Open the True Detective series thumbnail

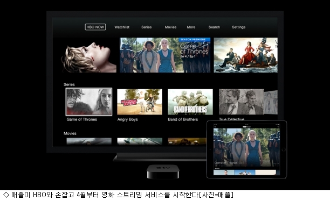tap(241, 102)
